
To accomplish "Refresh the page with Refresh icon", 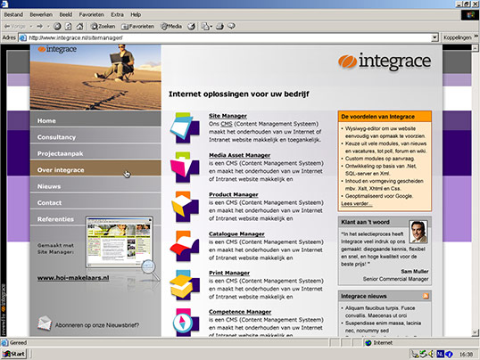I will pos(69,27).
